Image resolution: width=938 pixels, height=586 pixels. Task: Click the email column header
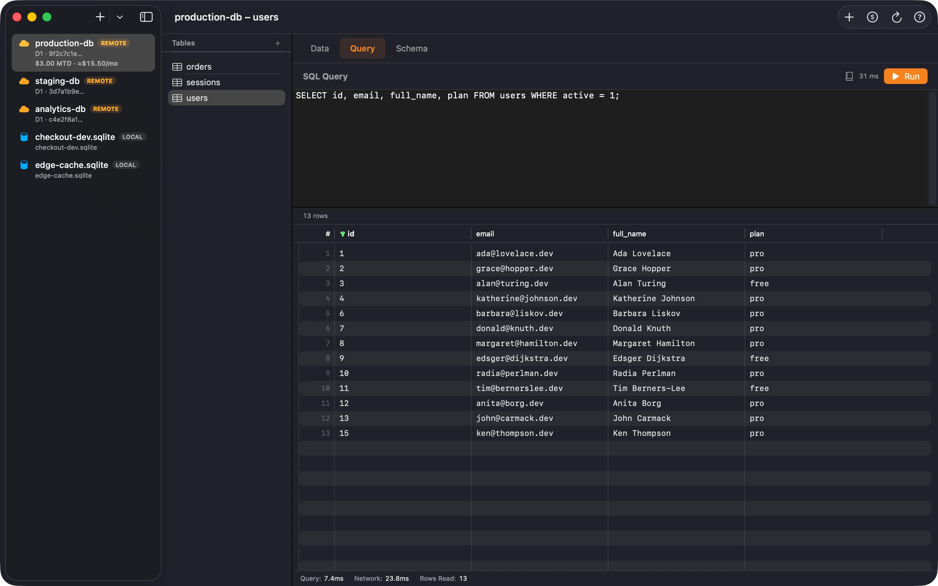pos(540,234)
